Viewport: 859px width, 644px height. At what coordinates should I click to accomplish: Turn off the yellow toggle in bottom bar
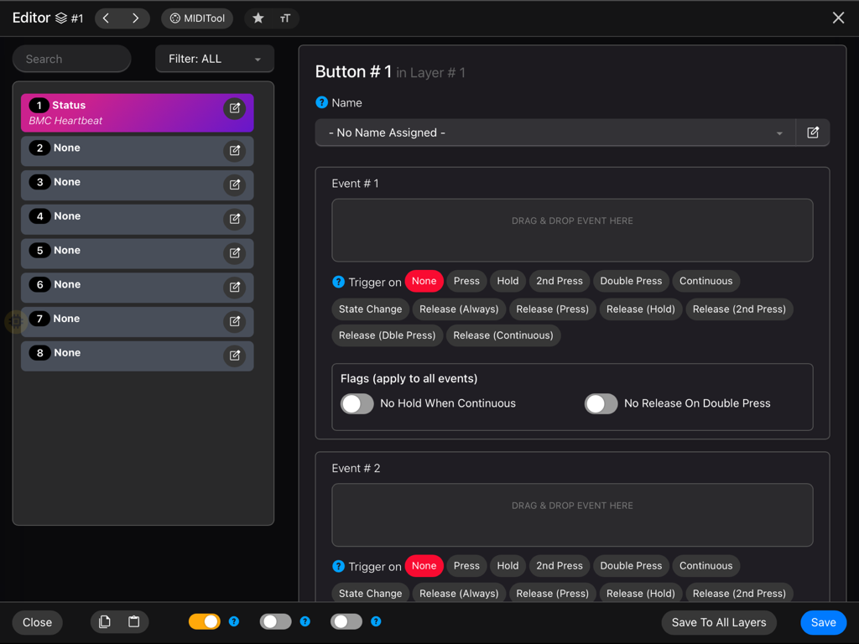204,621
